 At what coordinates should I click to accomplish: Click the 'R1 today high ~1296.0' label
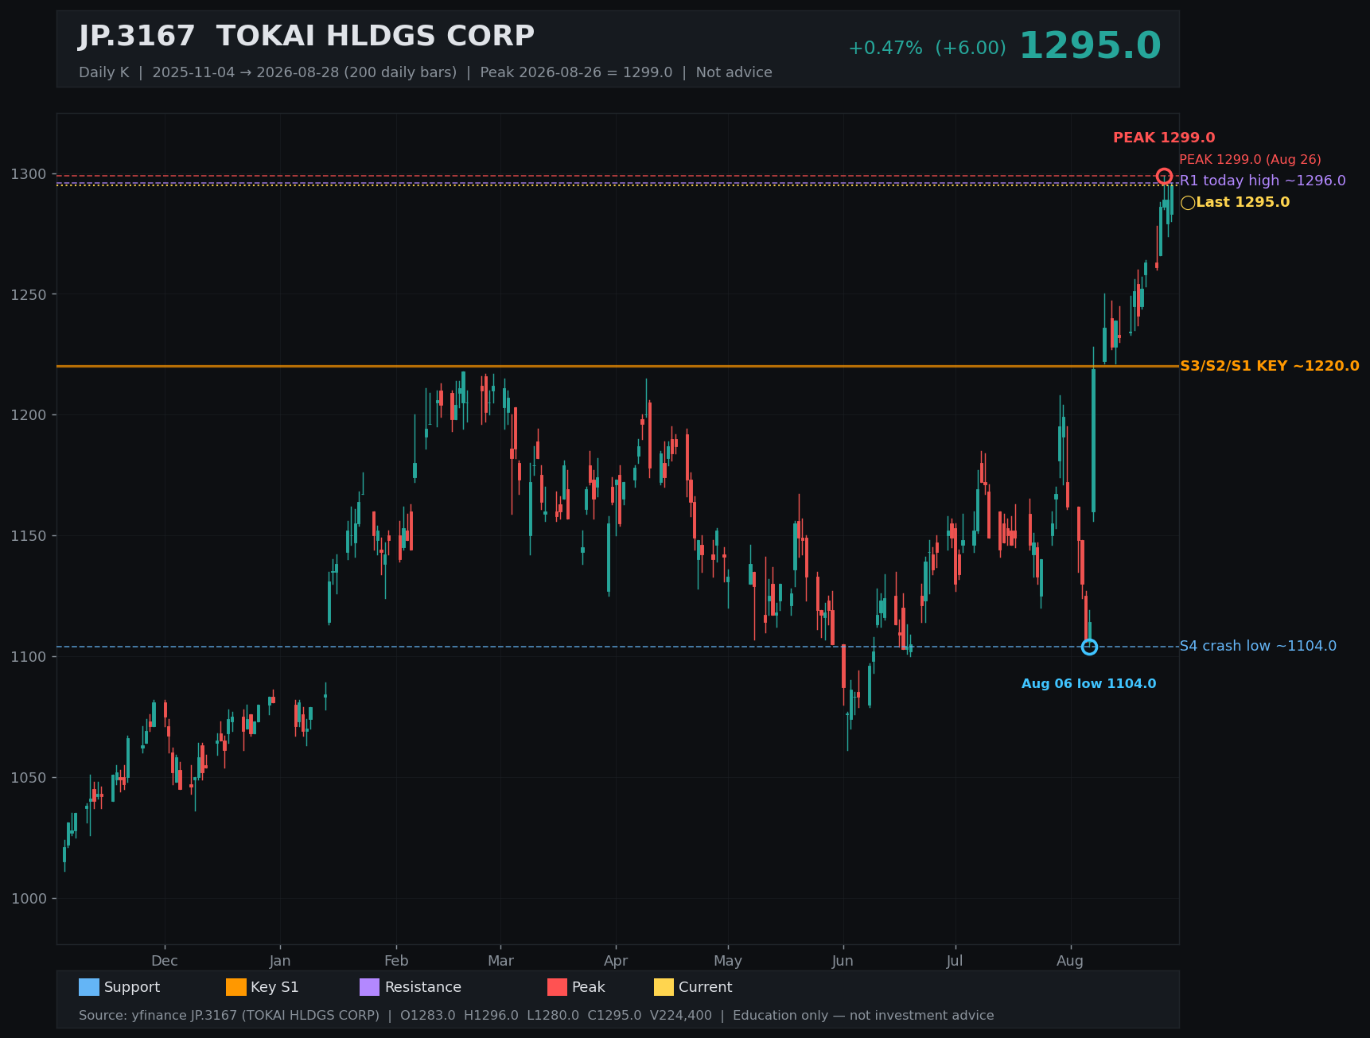click(1263, 181)
